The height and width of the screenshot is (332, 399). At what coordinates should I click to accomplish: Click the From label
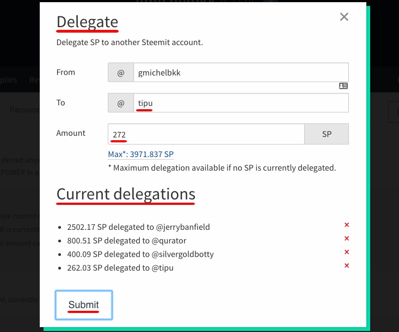pyautogui.click(x=66, y=72)
